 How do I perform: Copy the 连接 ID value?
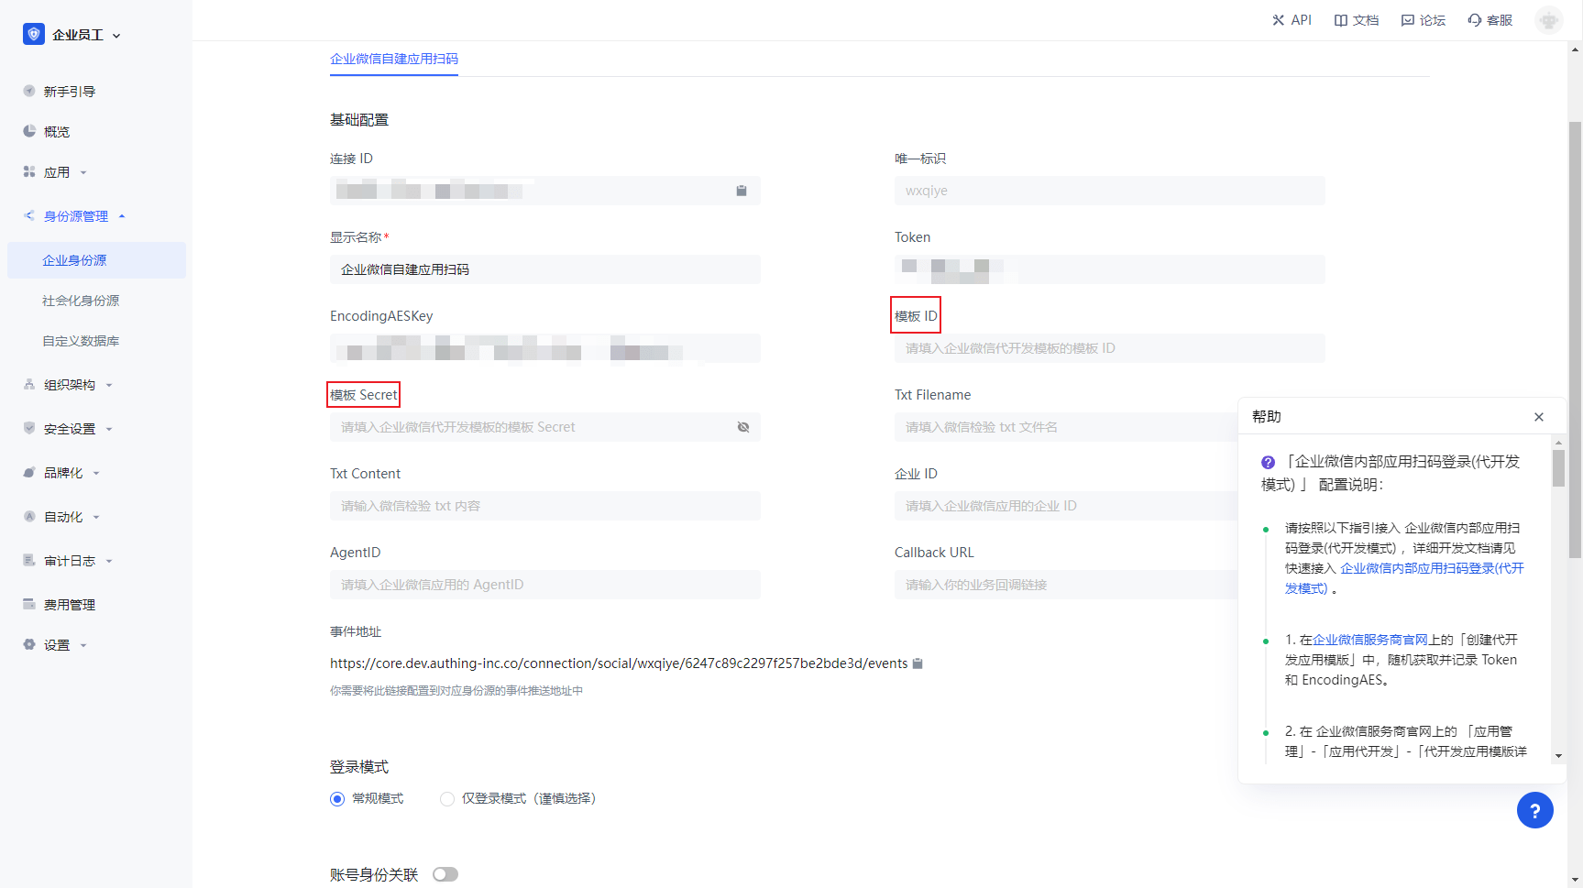tap(742, 191)
